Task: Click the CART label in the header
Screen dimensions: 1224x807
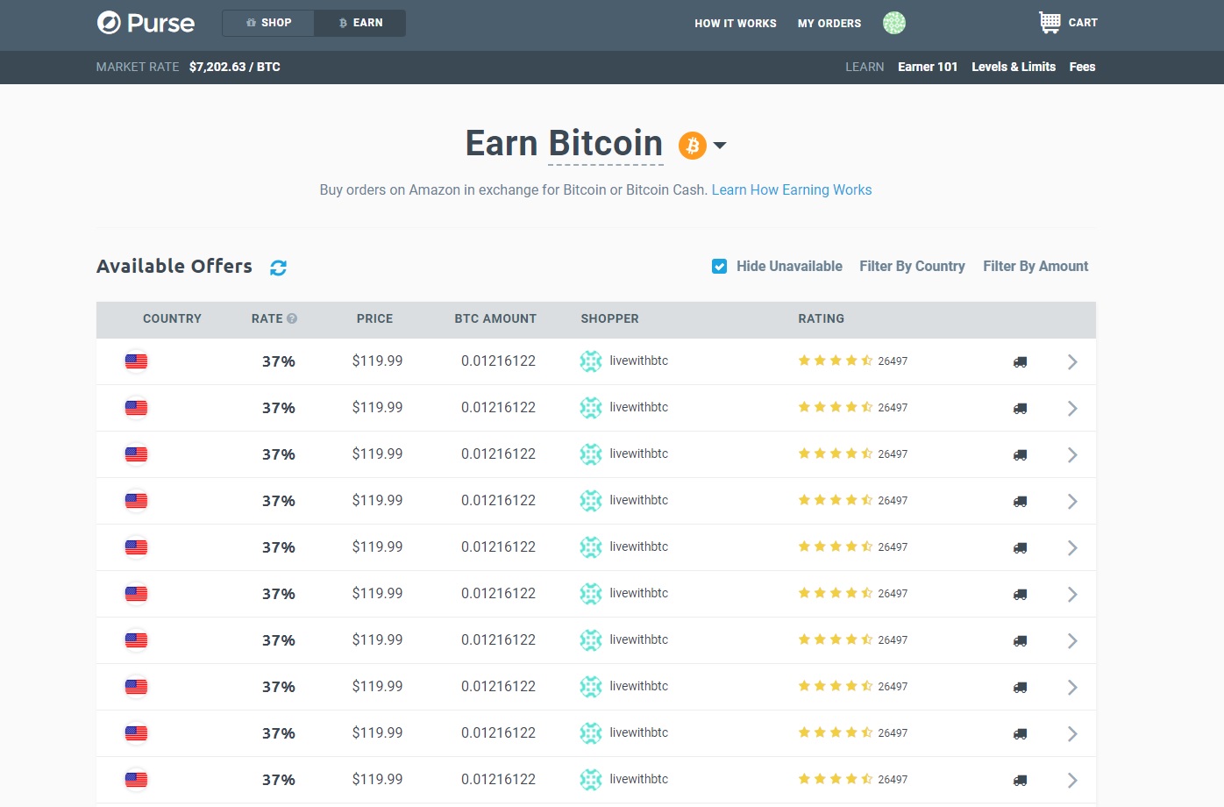Action: coord(1083,23)
